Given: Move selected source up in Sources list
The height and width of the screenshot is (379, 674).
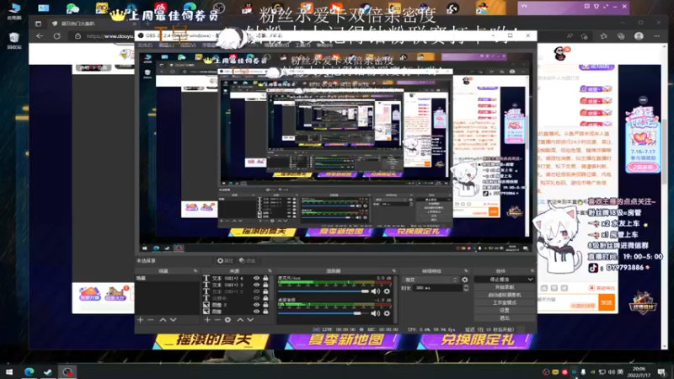Looking at the screenshot, I should pyautogui.click(x=240, y=320).
